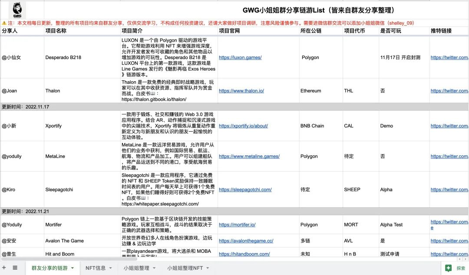Select the 所在公链 column header cell
This screenshot has width=469, height=275.
coord(321,31)
